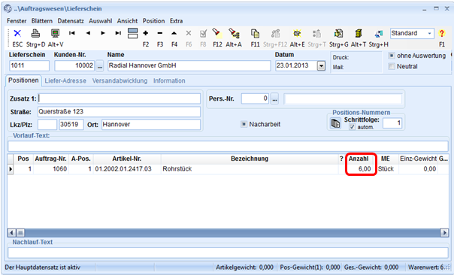Open the Ansicht menu

pyautogui.click(x=127, y=21)
